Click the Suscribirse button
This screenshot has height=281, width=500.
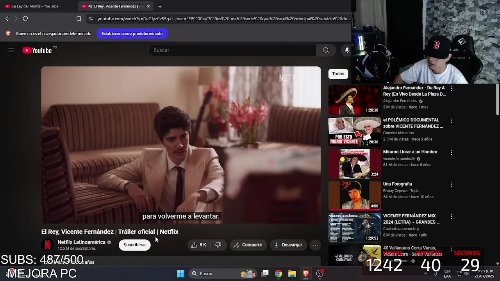[x=134, y=245]
